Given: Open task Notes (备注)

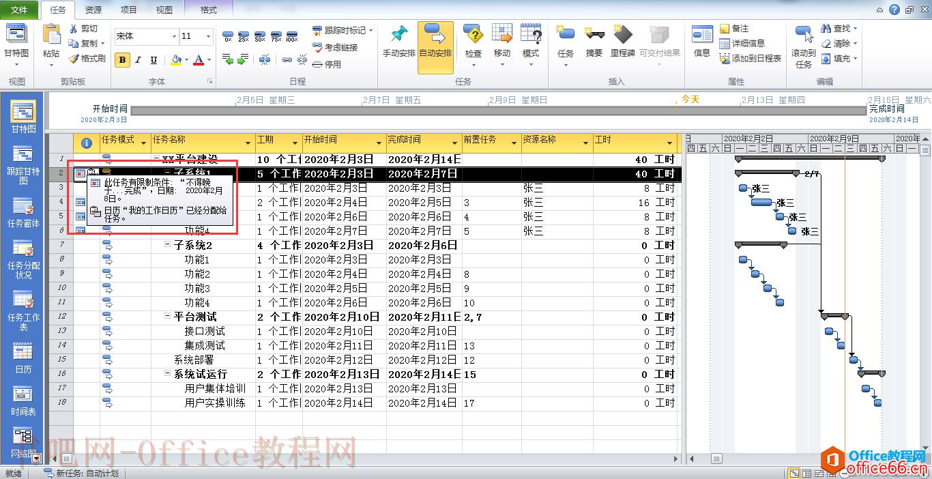Looking at the screenshot, I should point(734,29).
